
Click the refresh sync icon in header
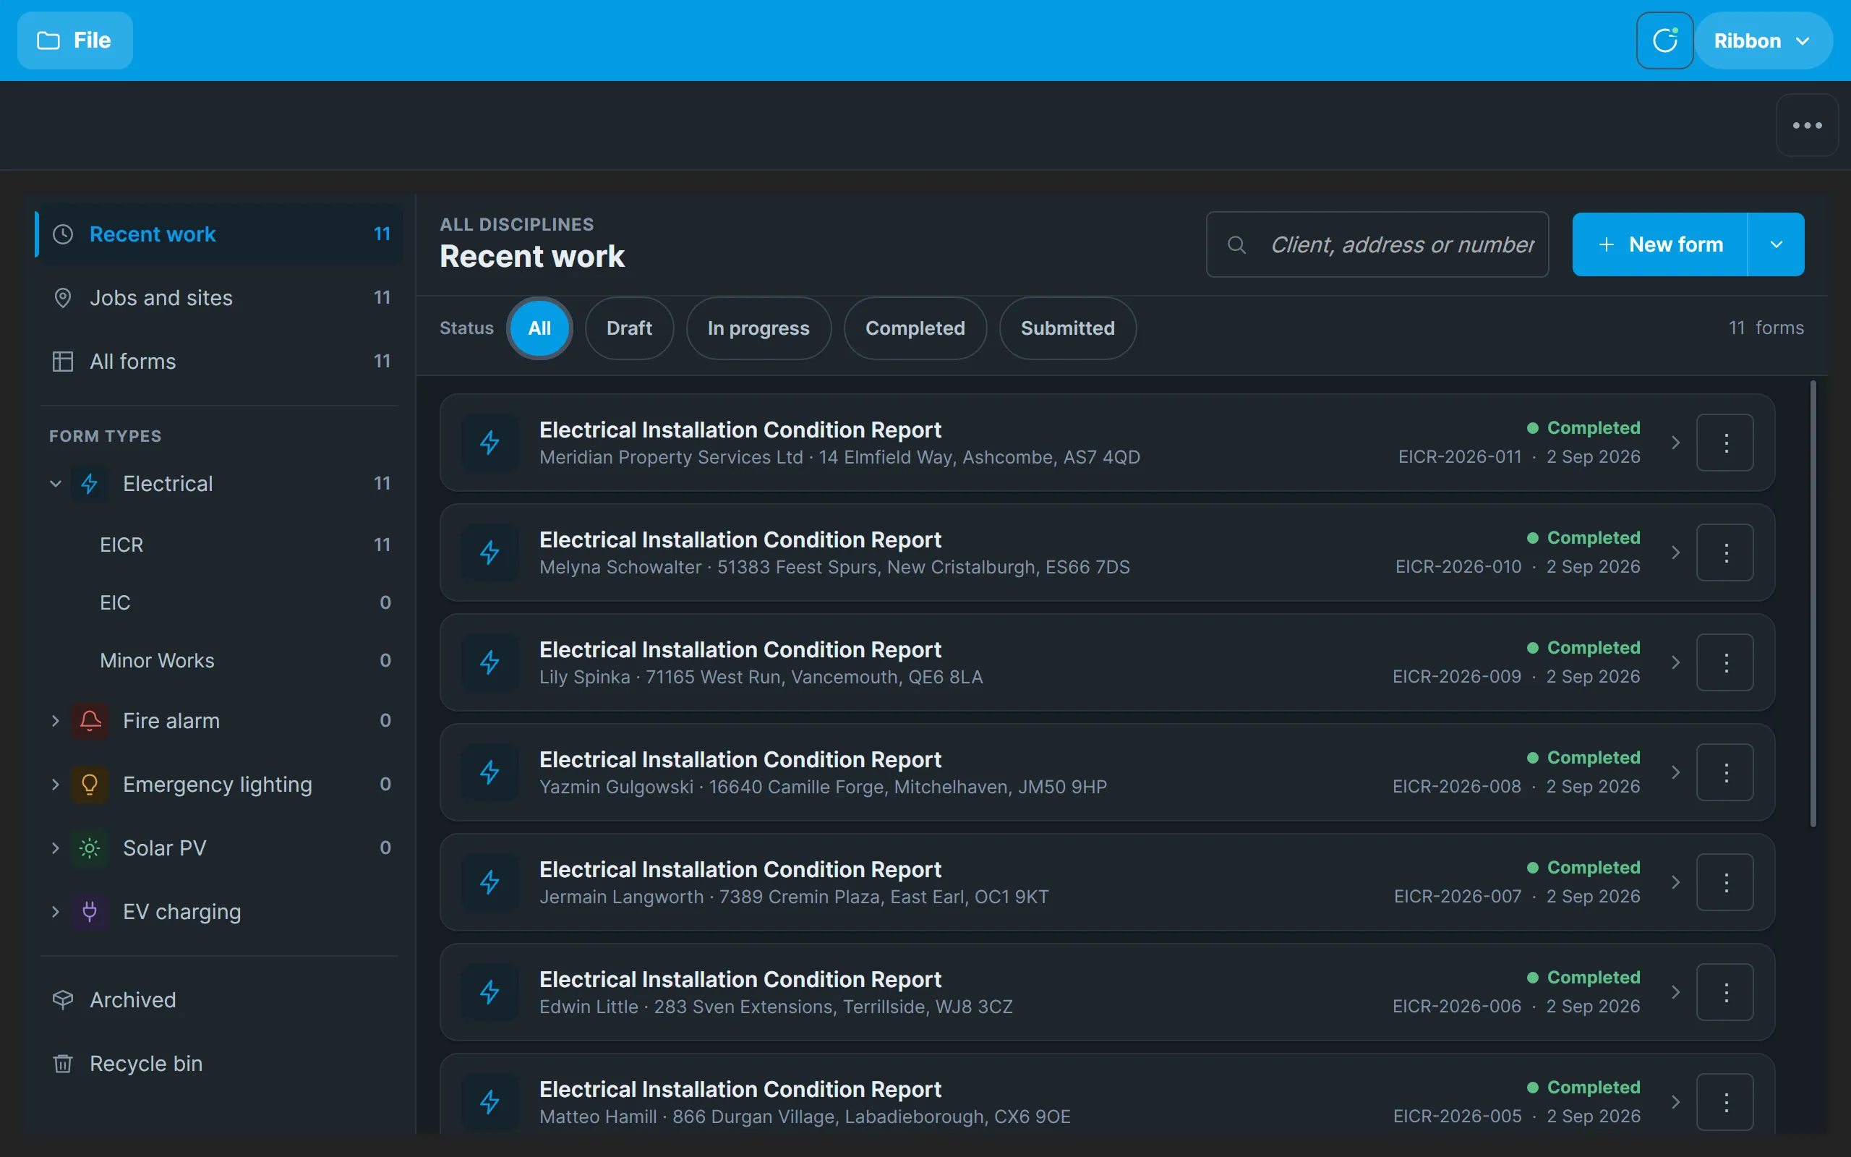pos(1664,40)
